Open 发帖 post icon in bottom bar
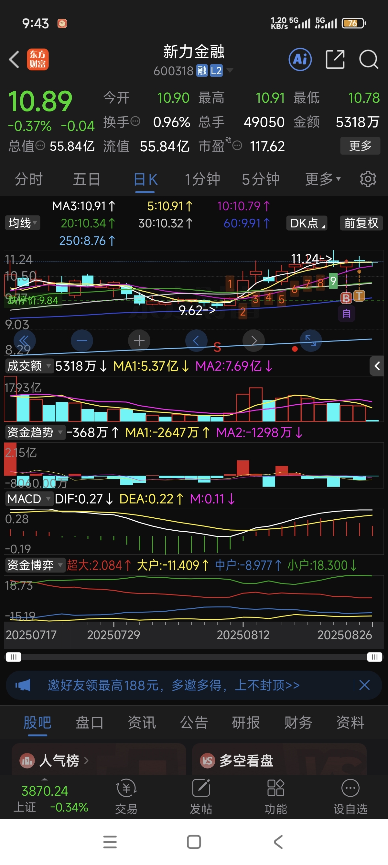This screenshot has height=865, width=388. coord(201,797)
